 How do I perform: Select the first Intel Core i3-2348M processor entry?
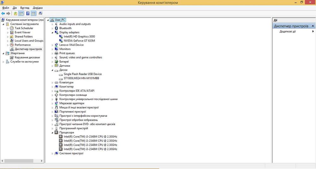90,137
